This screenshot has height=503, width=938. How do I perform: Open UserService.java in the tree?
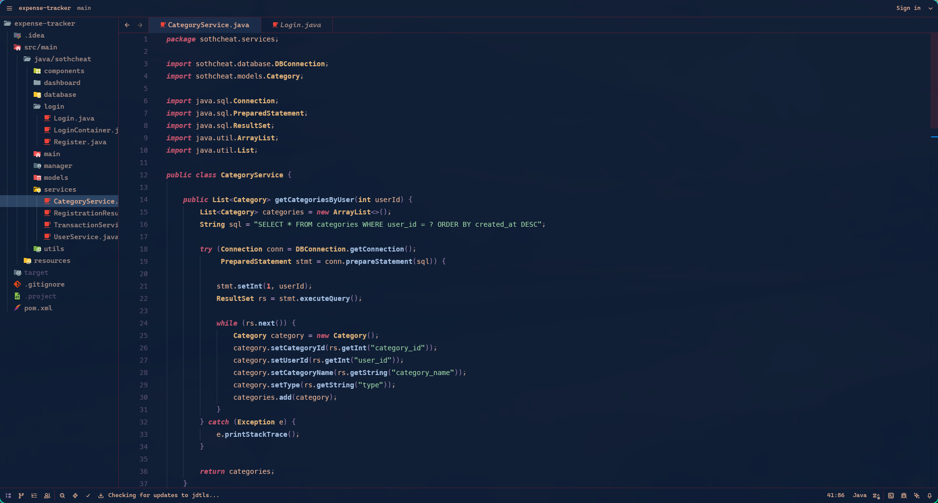click(59, 237)
